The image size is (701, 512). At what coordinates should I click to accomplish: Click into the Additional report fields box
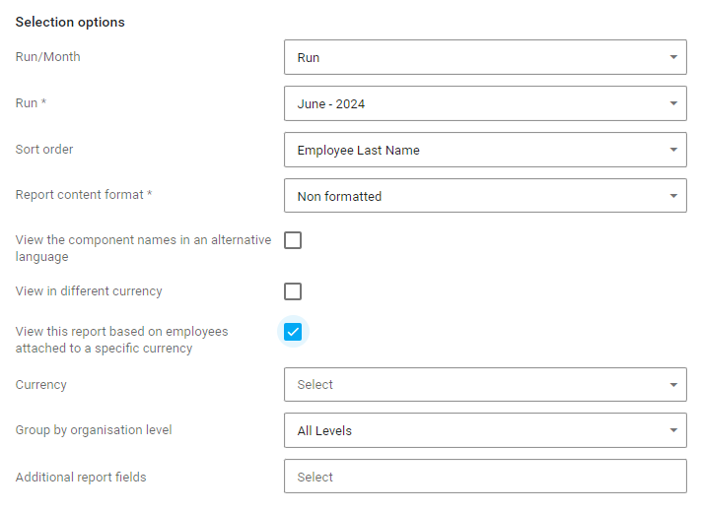click(485, 477)
